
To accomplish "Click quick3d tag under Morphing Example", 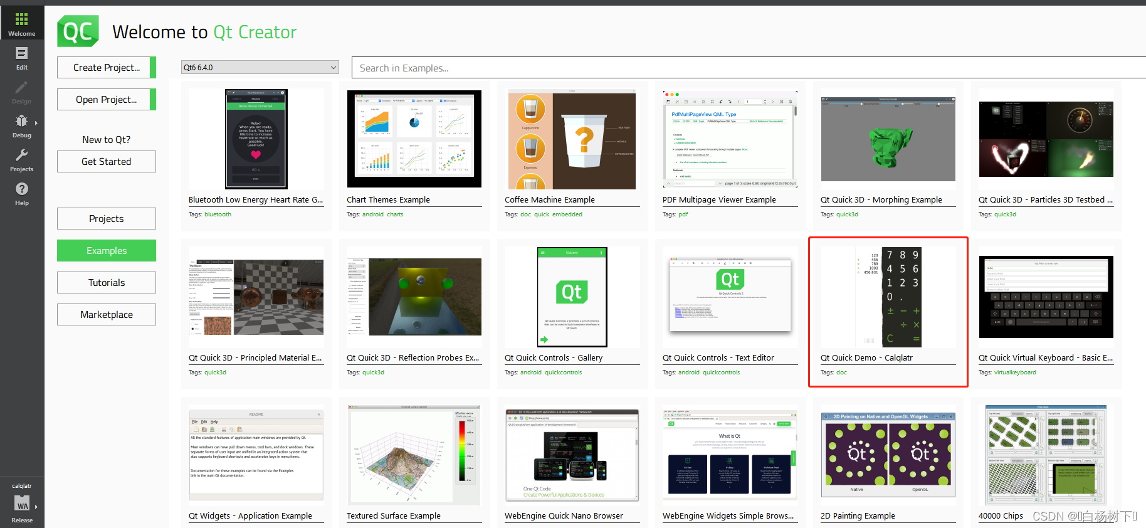I will (x=847, y=214).
